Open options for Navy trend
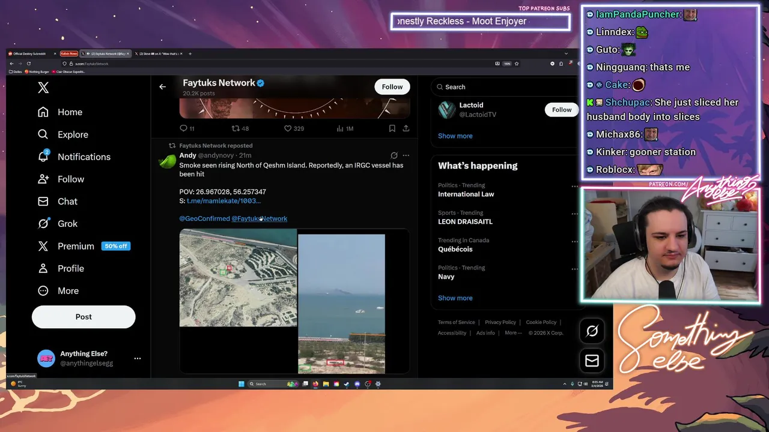 (x=574, y=269)
